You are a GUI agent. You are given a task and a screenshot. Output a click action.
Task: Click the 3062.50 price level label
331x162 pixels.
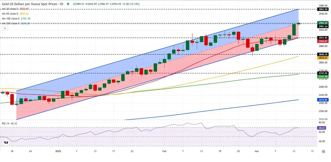pos(322,9)
